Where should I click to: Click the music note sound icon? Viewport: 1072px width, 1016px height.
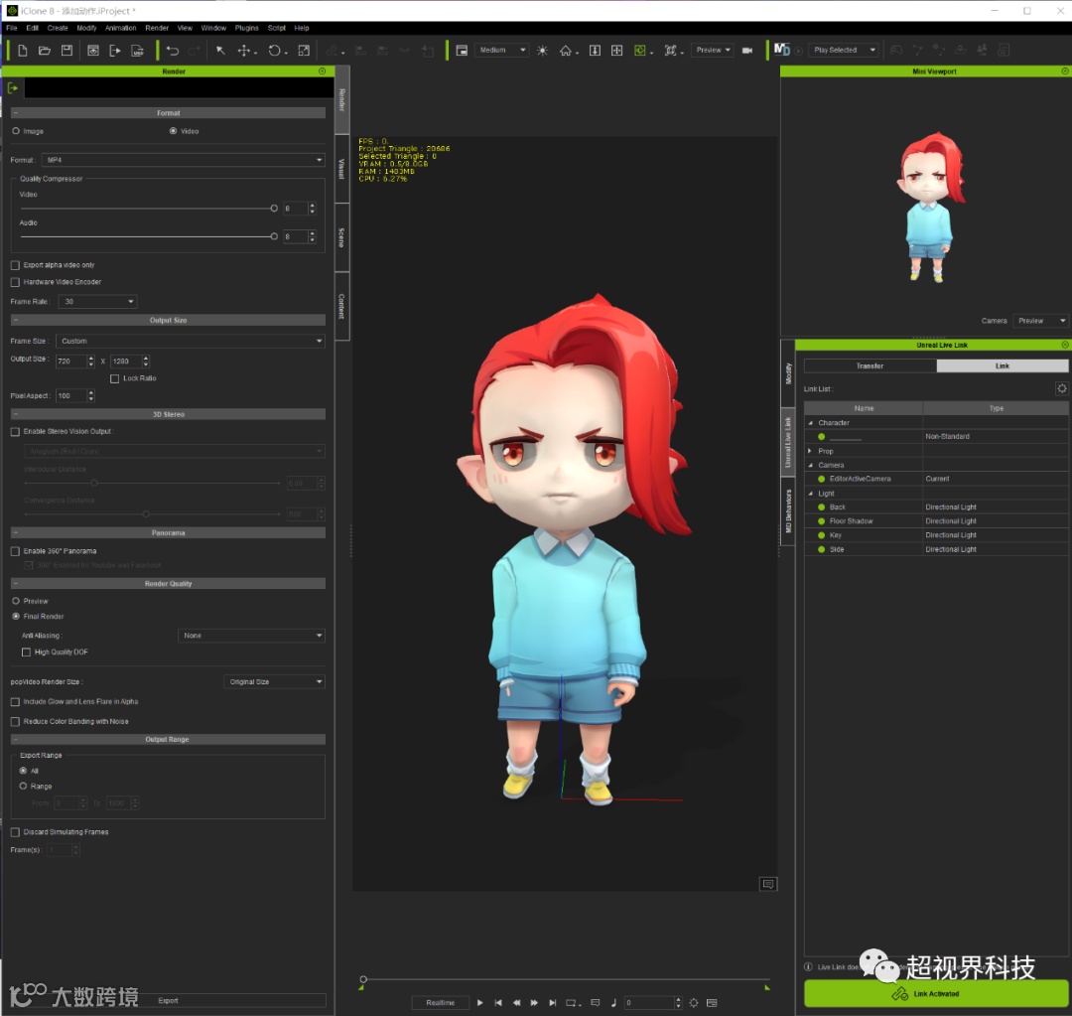pos(613,1003)
